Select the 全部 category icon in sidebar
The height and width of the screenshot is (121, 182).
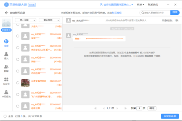(x=6, y=41)
